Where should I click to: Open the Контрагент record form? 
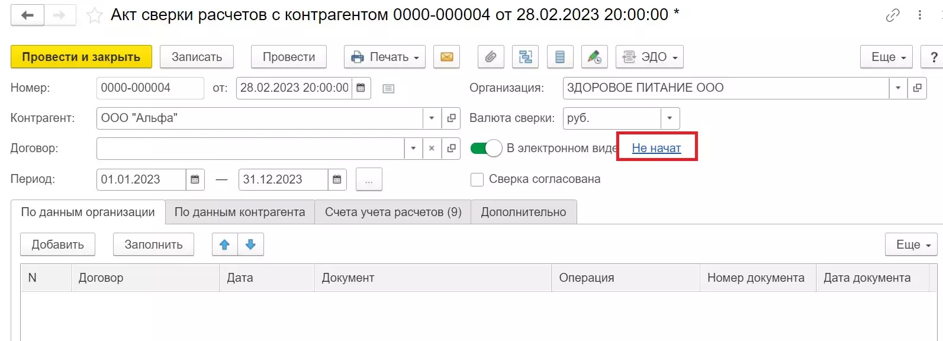coord(451,118)
